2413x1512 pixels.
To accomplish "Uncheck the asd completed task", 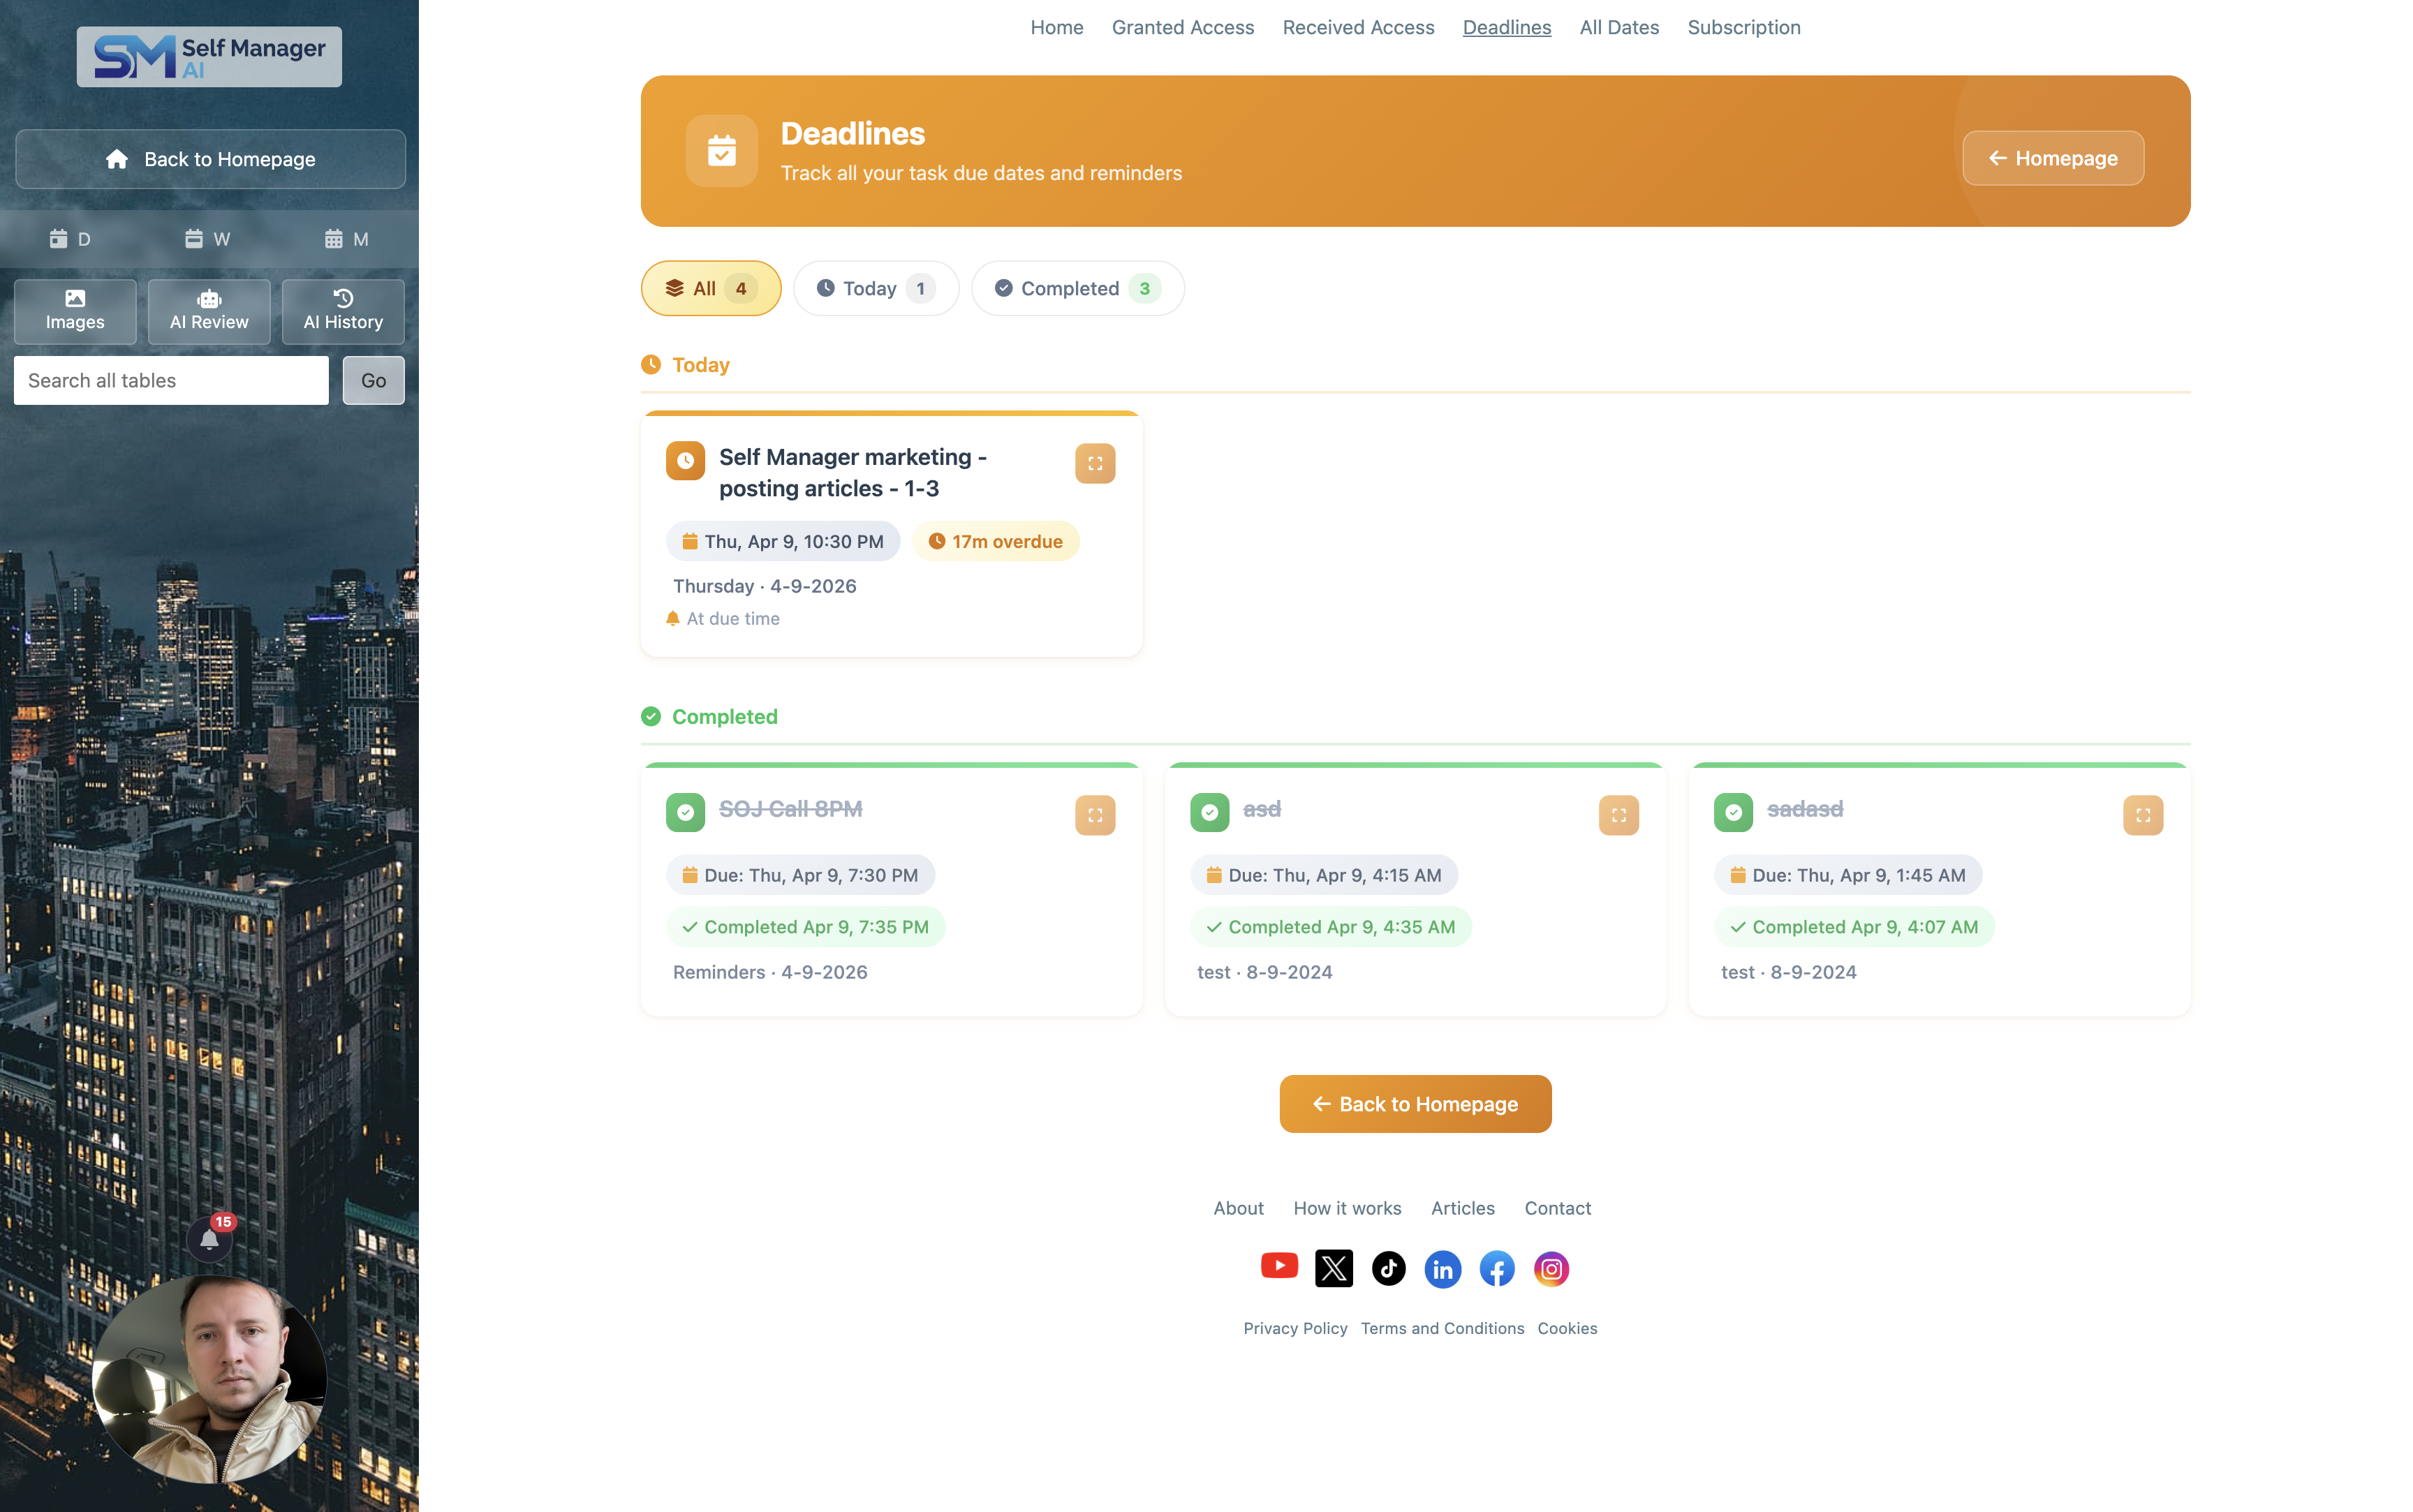I will point(1209,812).
